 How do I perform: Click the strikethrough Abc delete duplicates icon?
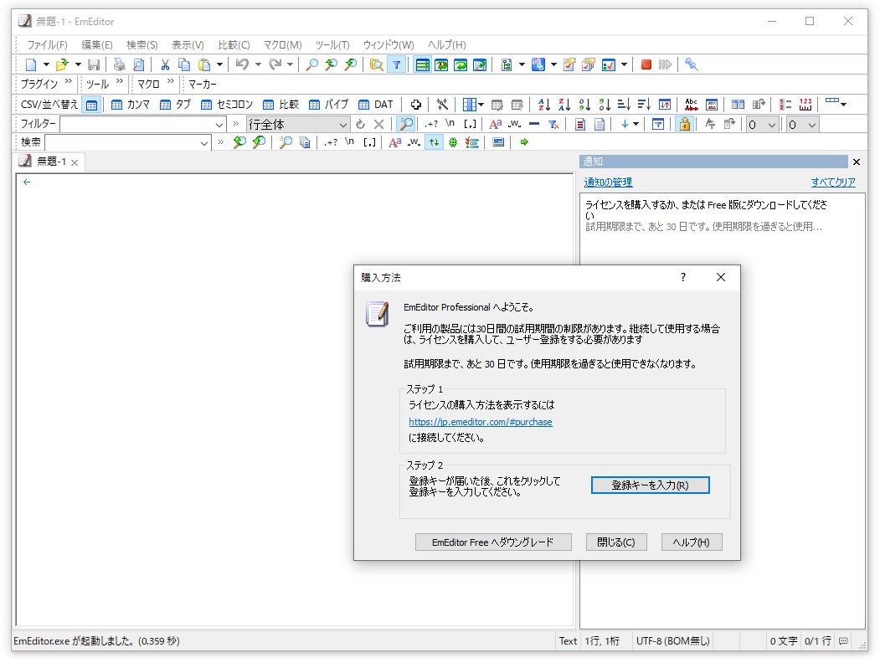692,105
